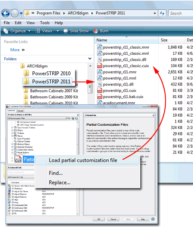Switch to the Transfer tab in CUI dialog
This screenshot has height=227, width=193.
coord(20,111)
